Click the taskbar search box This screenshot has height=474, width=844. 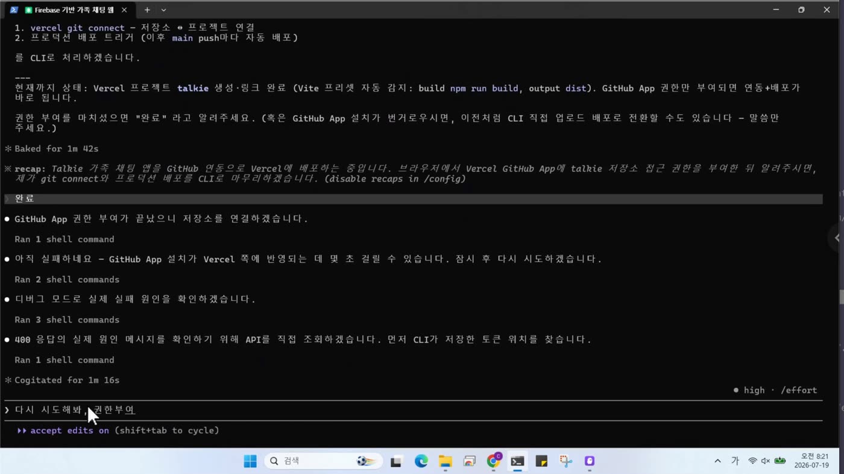324,461
